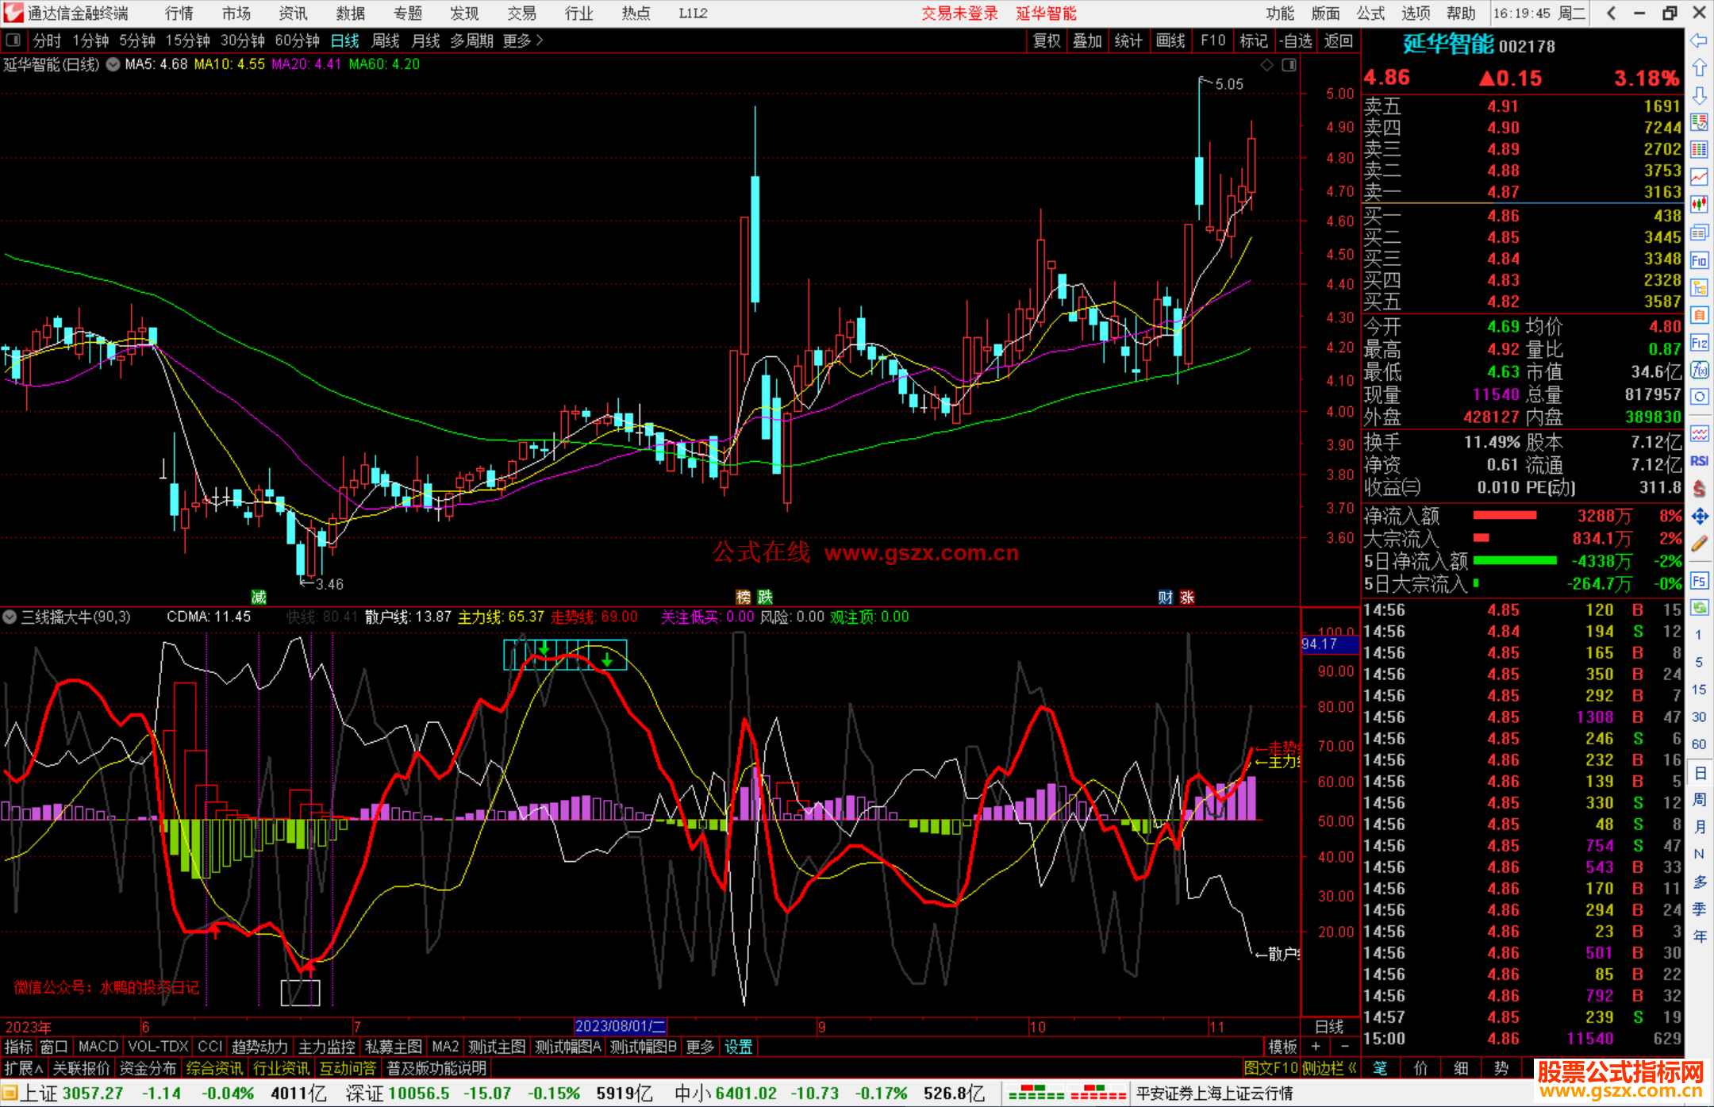Toggle the circle icon next to 三线擒大牛 indicator

[x=10, y=617]
